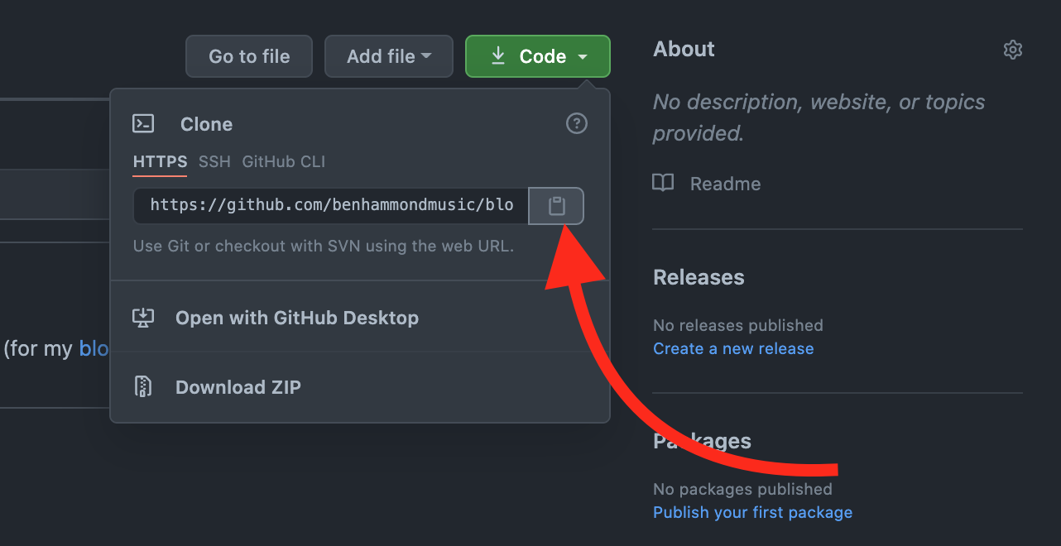Click the ZIP file icon

click(x=143, y=386)
